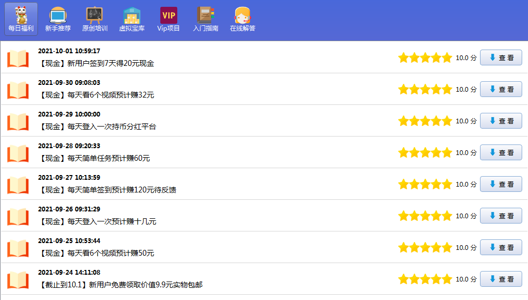Click 查看 for 每天看6个视频预计赚32元

(x=501, y=89)
